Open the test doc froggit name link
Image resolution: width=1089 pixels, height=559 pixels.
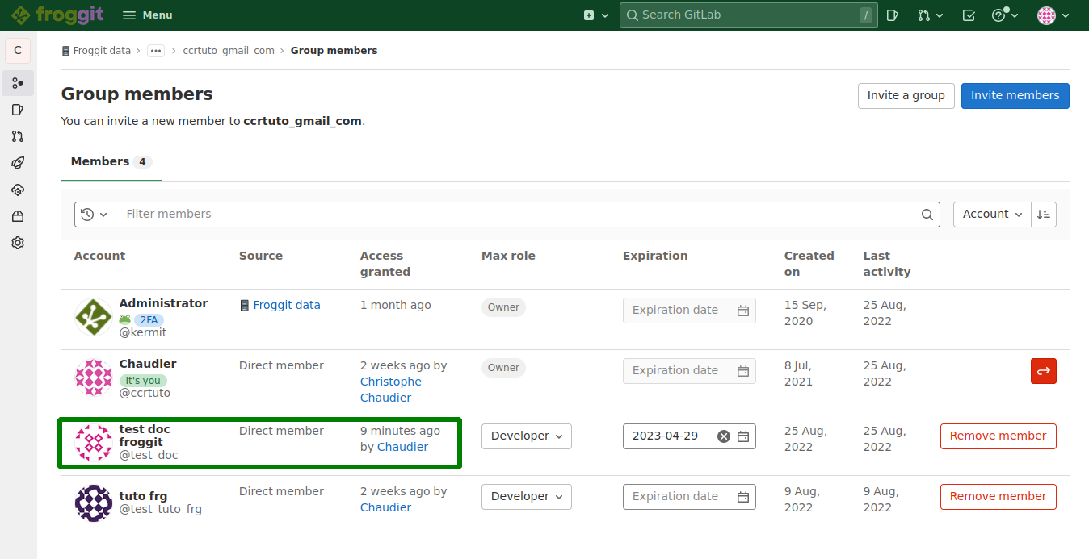point(145,436)
